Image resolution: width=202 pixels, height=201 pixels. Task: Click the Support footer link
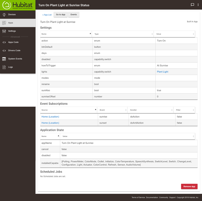pyautogui.click(x=172, y=198)
